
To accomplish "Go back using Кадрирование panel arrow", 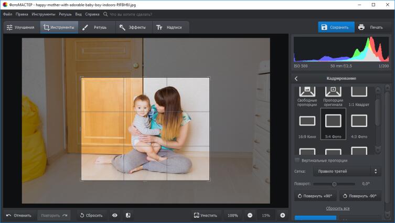I will [296, 78].
